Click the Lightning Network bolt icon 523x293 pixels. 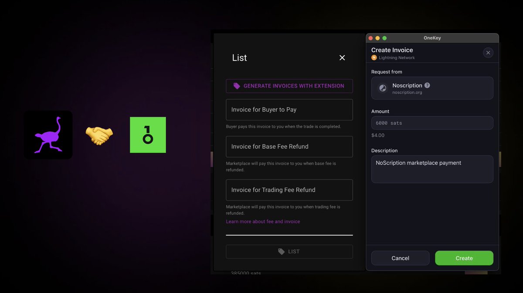pos(375,57)
